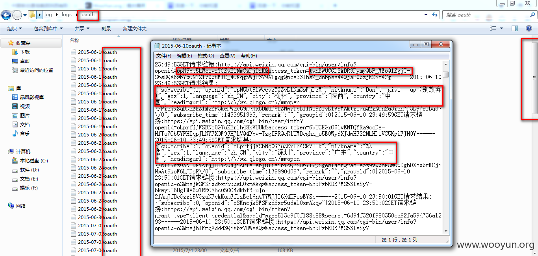Select 收藏夹 in the navigation pane
This screenshot has width=538, height=256.
point(23,43)
